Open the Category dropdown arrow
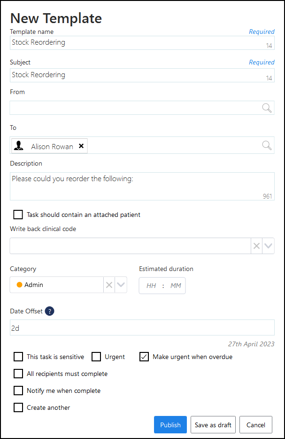Viewport: 285px width, 439px height. pos(121,285)
